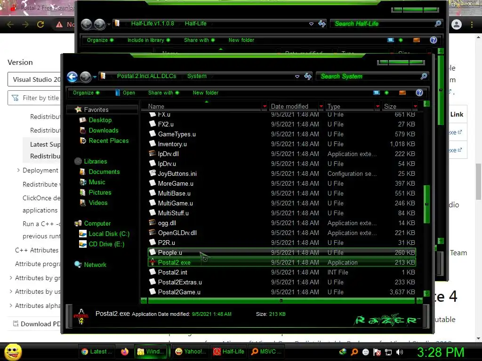The height and width of the screenshot is (361, 482).
Task: Select OpenGLDrv.dll file
Action: (281, 233)
